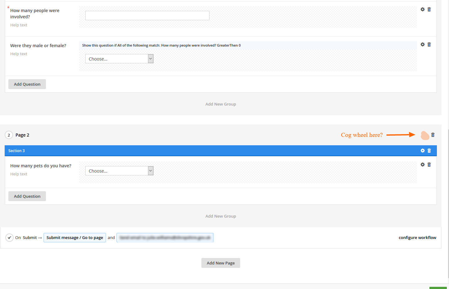Click Add Question under Section 3

point(27,196)
